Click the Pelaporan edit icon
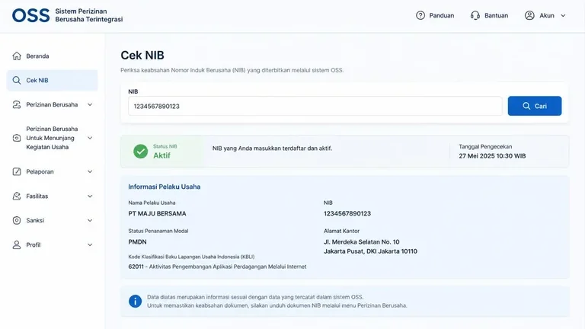This screenshot has width=585, height=329. (x=17, y=171)
